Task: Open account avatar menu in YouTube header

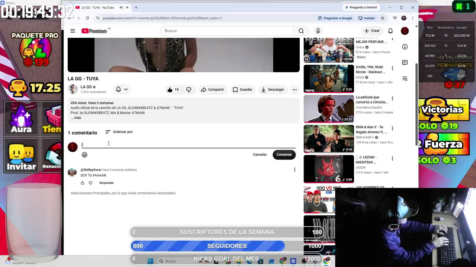Action: (405, 31)
